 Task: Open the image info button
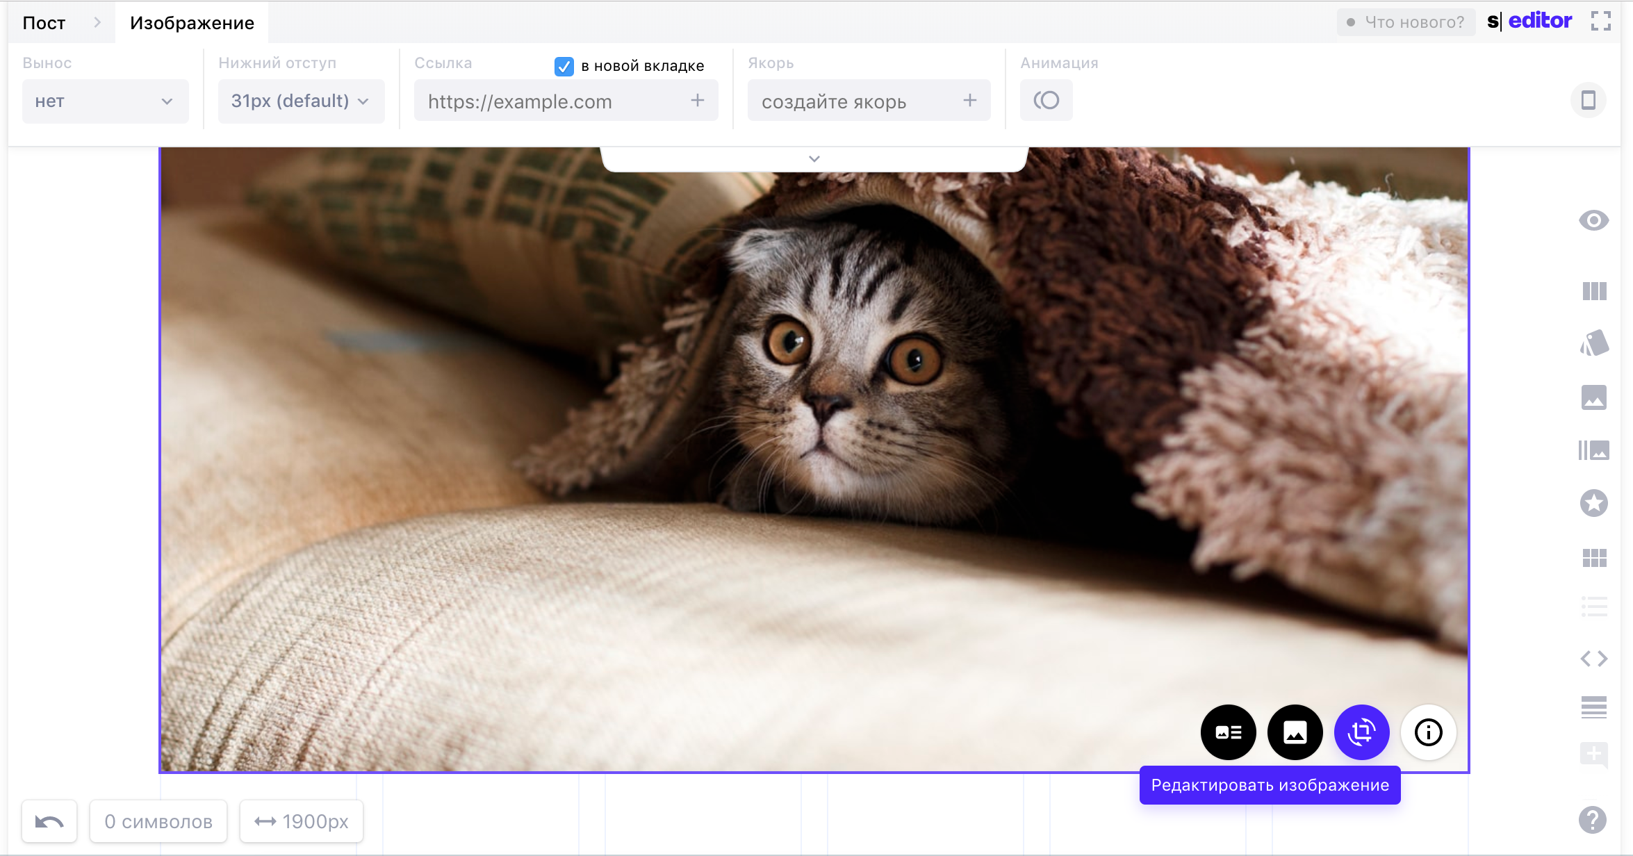point(1428,732)
